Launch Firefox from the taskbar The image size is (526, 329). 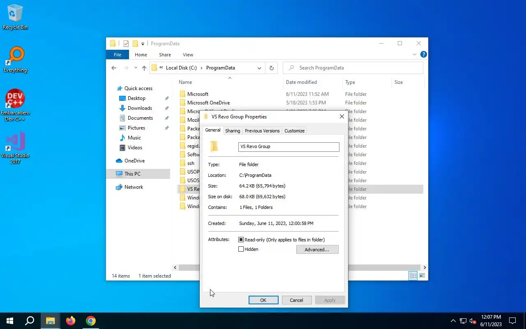(x=71, y=321)
